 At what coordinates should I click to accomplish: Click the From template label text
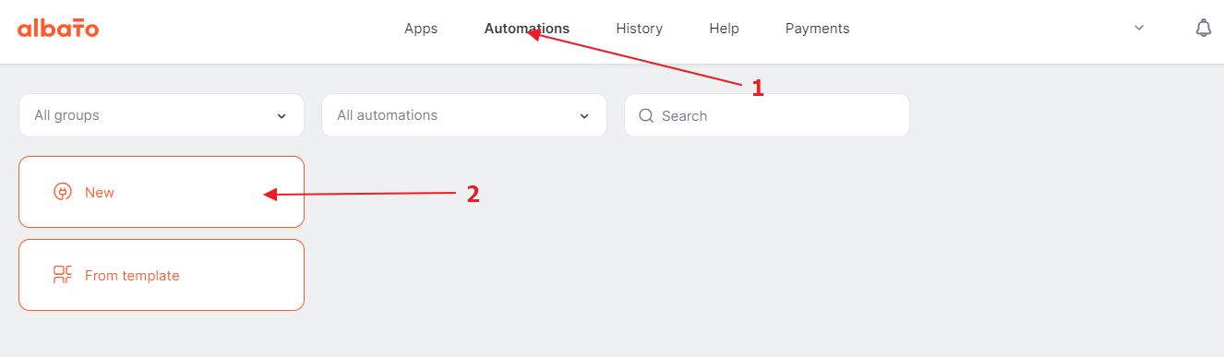132,276
